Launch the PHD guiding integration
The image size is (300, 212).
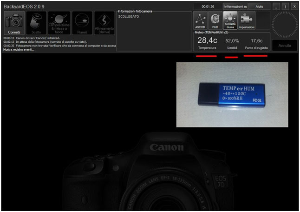tap(215, 20)
